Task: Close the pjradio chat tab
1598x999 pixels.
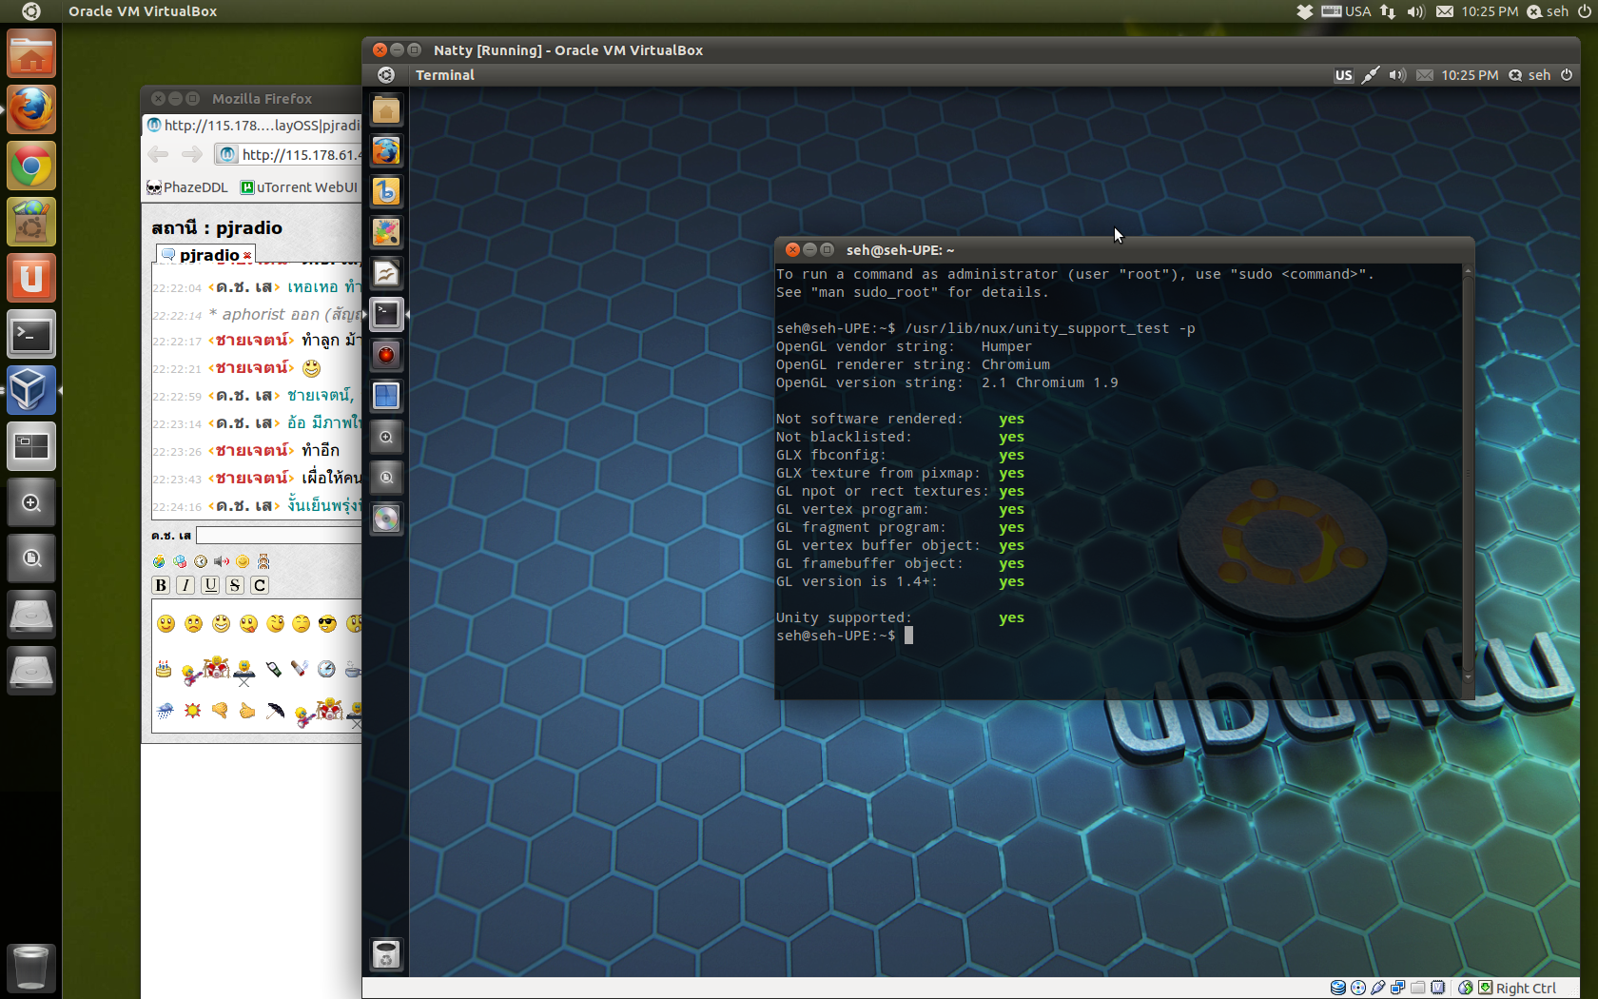Action: [x=247, y=256]
